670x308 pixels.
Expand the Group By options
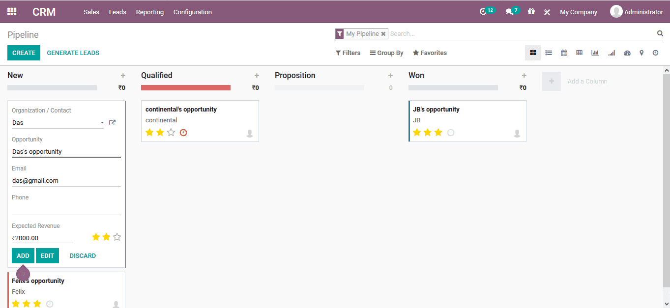coord(386,53)
